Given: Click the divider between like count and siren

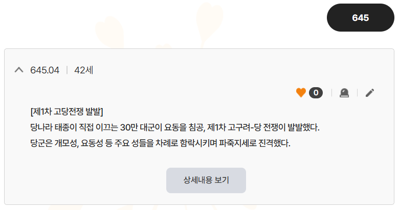Looking at the screenshot, I should 331,93.
